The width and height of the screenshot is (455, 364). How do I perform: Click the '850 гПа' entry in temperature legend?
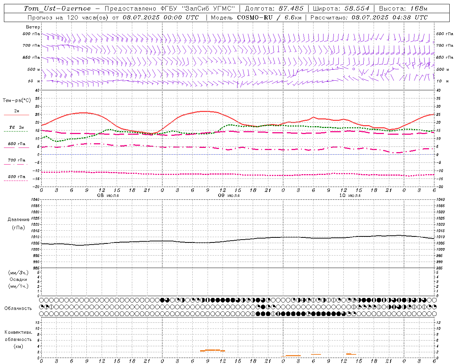pyautogui.click(x=16, y=144)
